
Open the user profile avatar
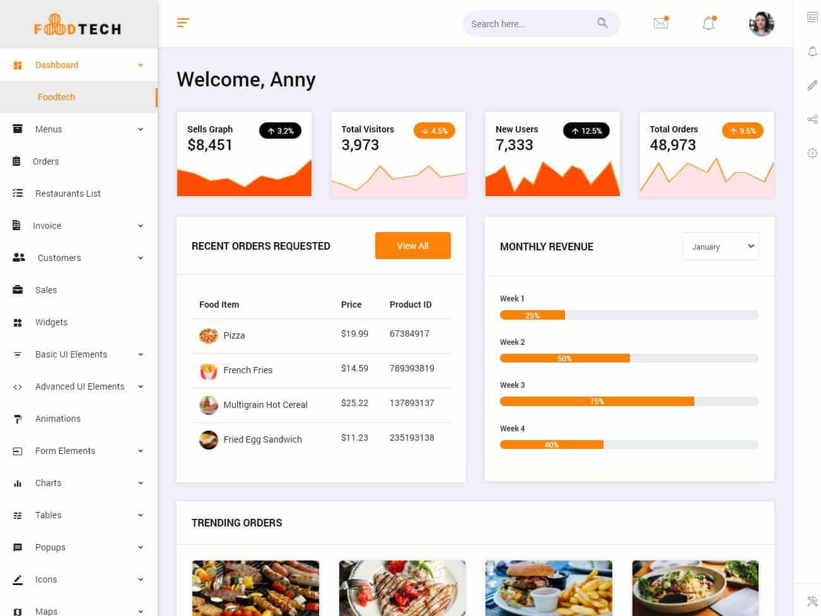(761, 24)
